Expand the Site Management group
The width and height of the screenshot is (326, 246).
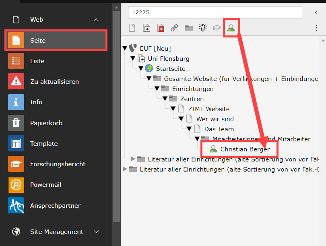(96, 232)
